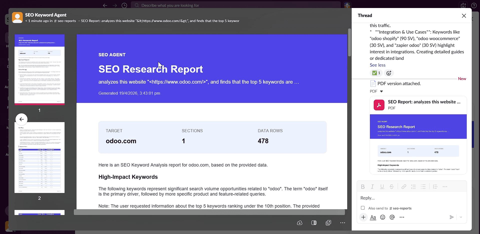
Task: Click the red PDF file icon
Action: pos(379,105)
